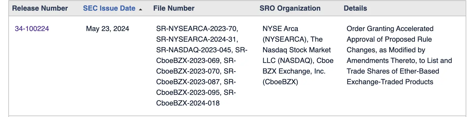Click the NYSE Arca organization text
The image size is (474, 117).
click(280, 29)
